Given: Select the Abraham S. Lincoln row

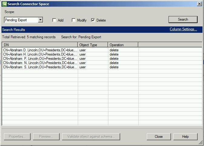Looking at the screenshot, I should [102, 67].
